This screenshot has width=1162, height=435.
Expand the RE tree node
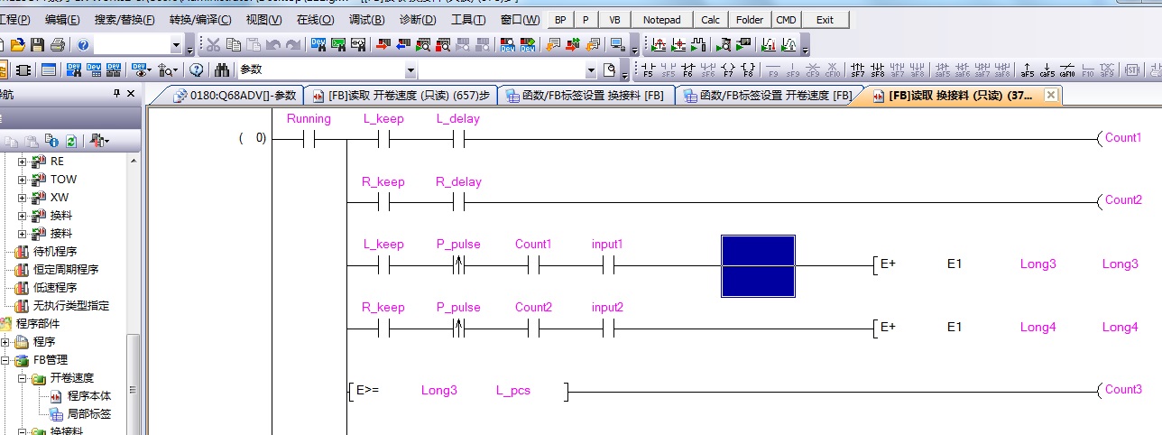click(23, 162)
